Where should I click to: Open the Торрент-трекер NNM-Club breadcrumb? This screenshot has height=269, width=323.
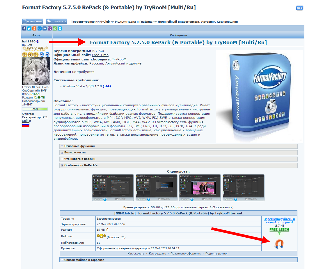click(x=90, y=21)
